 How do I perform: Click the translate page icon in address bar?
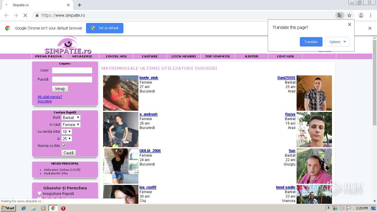(340, 15)
